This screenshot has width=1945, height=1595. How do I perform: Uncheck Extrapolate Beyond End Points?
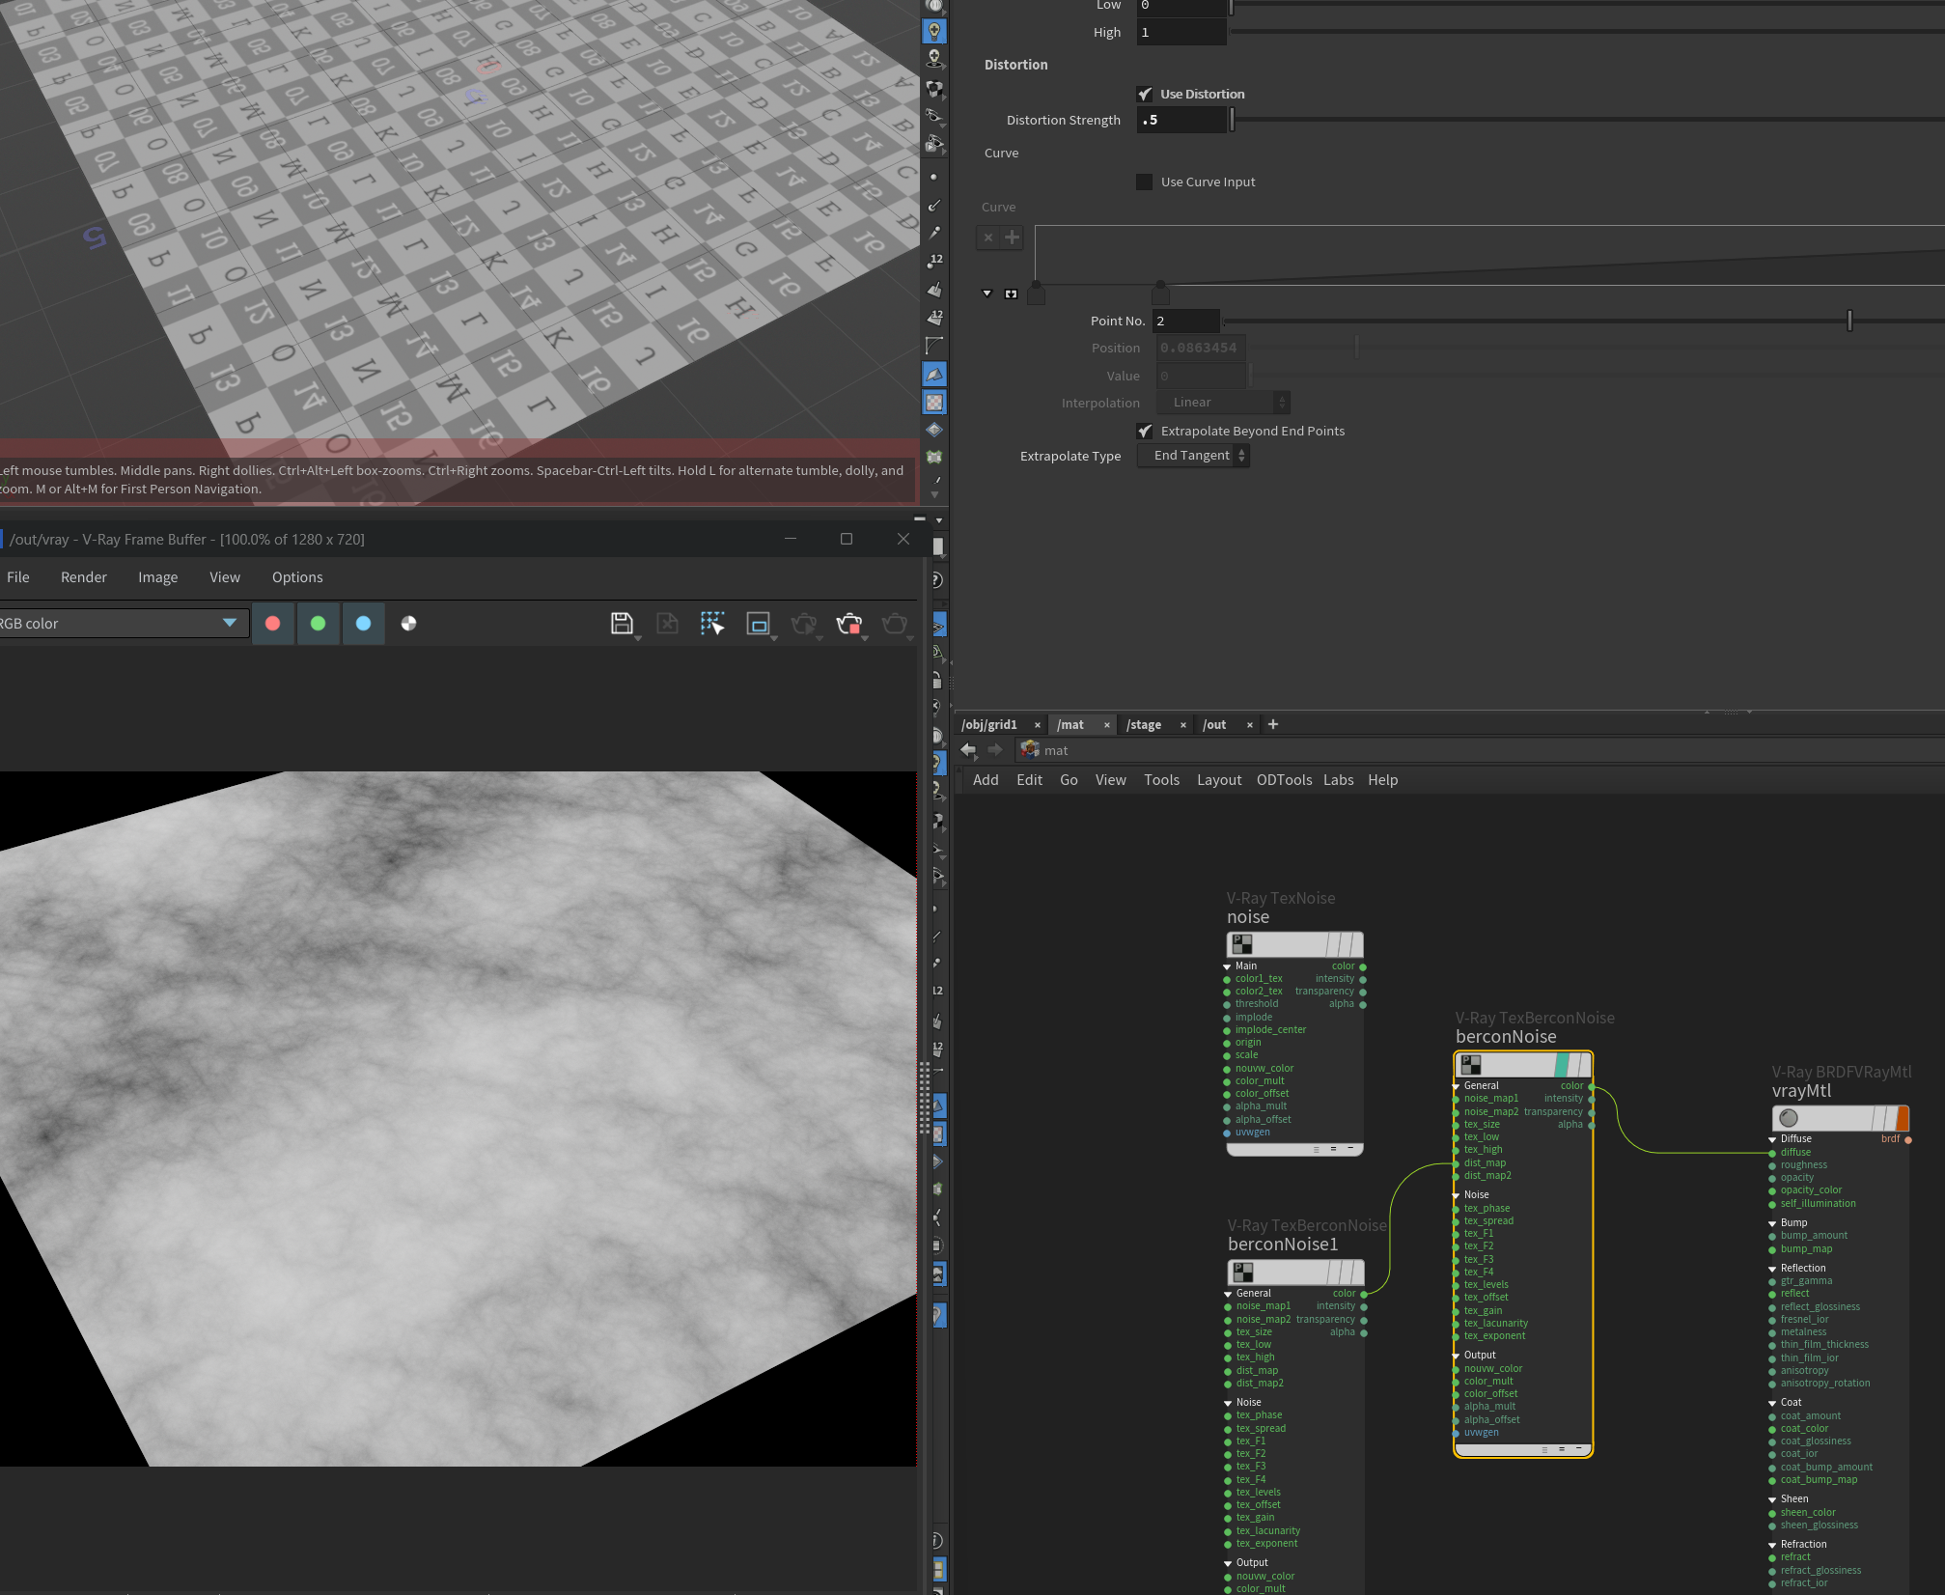tap(1145, 432)
